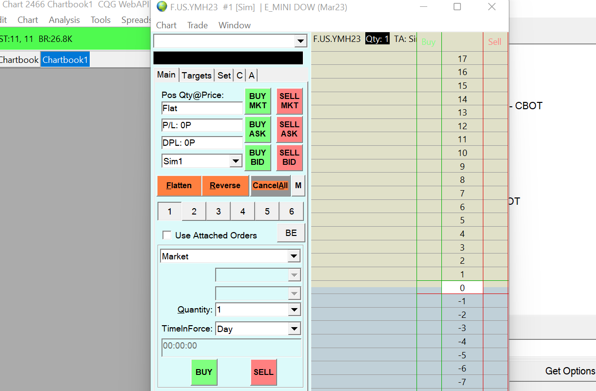Screen dimensions: 596x391
Task: Open first disabled dropdown below Market
Action: (x=294, y=275)
